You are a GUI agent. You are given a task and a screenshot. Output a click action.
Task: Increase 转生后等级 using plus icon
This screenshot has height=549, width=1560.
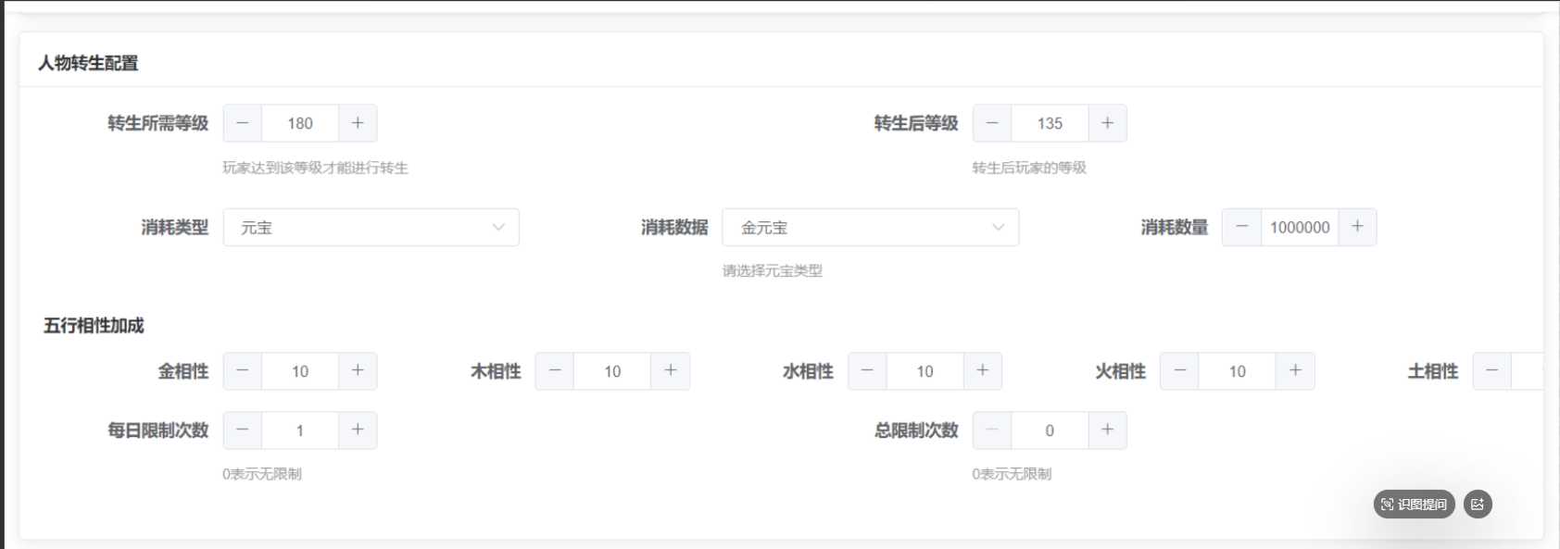[x=1107, y=123]
